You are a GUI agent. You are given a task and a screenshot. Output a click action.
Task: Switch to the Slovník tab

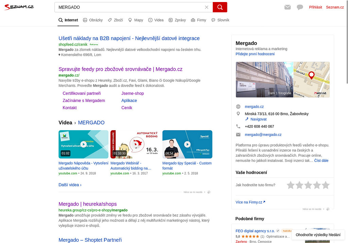pyautogui.click(x=220, y=20)
